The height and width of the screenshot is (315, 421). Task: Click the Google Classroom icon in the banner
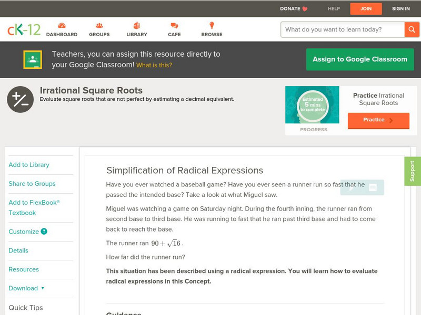point(34,59)
